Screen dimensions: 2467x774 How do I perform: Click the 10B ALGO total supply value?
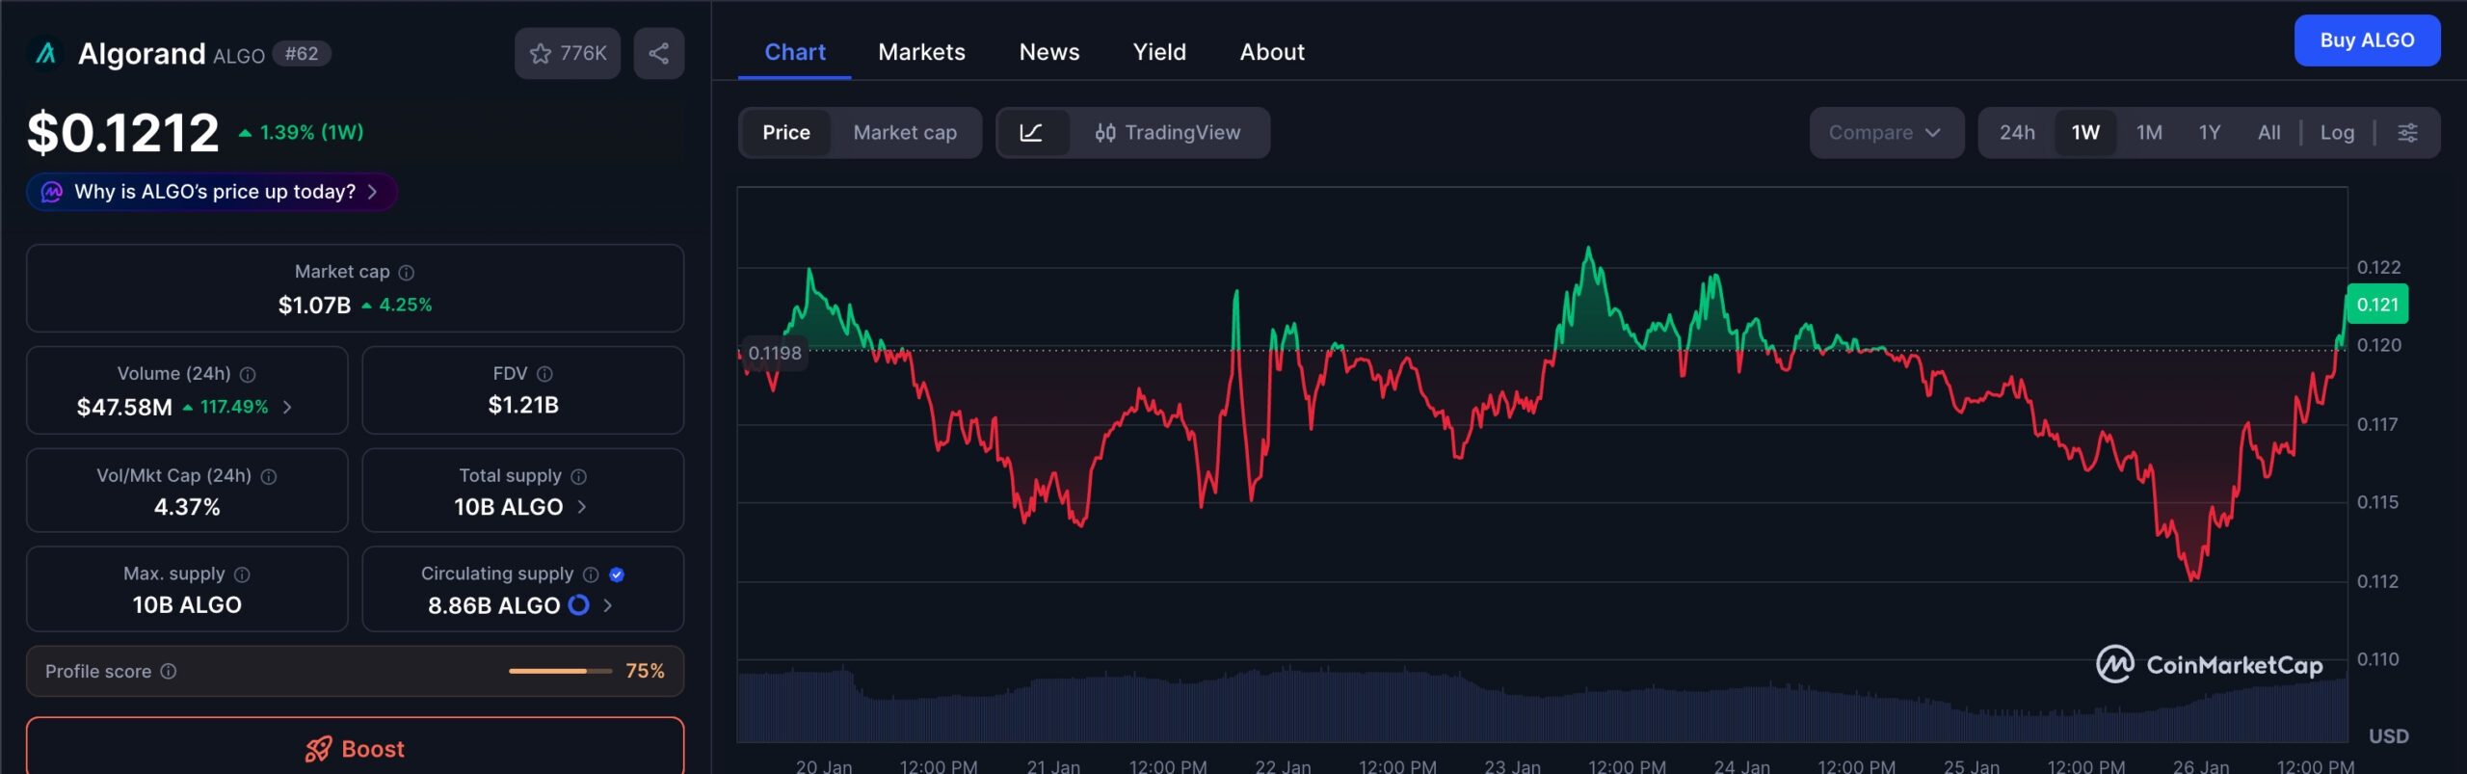[x=508, y=507]
